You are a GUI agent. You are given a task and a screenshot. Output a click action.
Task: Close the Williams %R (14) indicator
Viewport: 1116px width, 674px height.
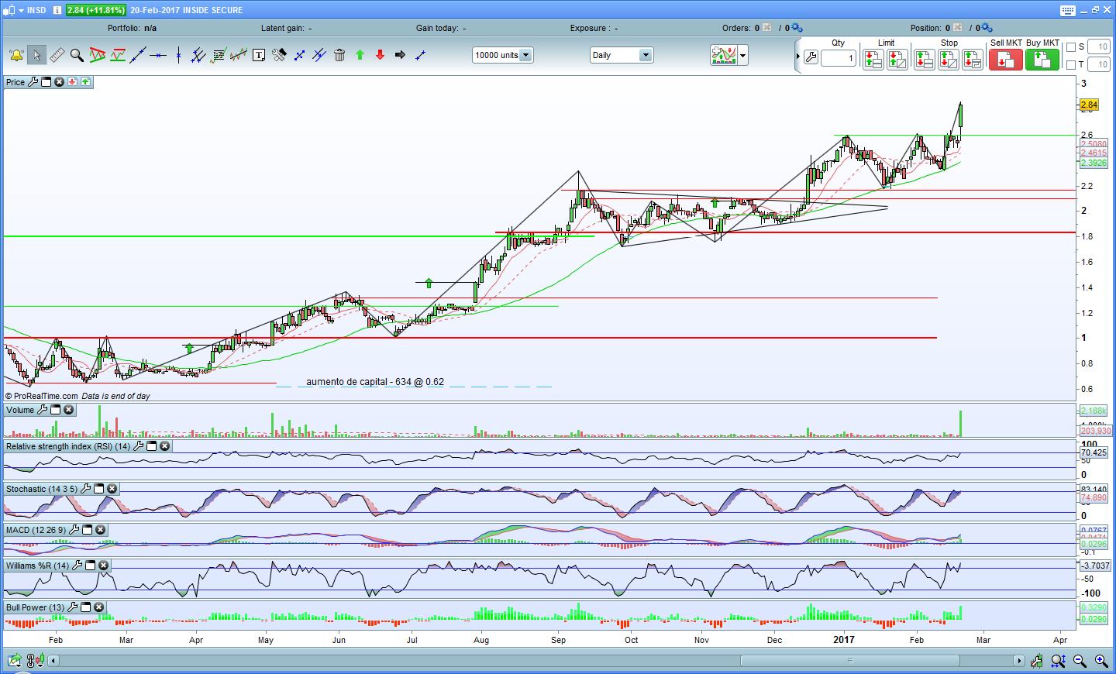pos(103,566)
